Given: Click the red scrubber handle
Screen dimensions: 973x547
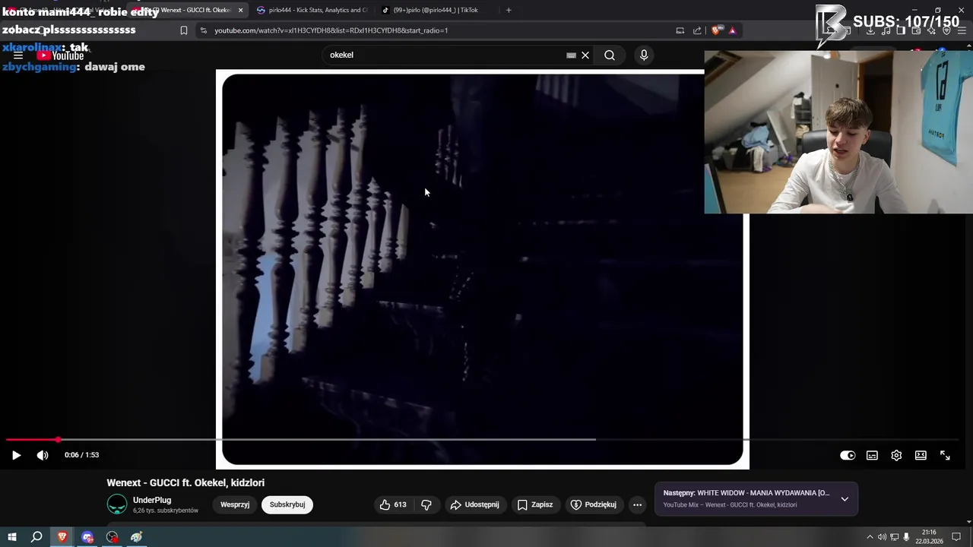Looking at the screenshot, I should [x=58, y=439].
